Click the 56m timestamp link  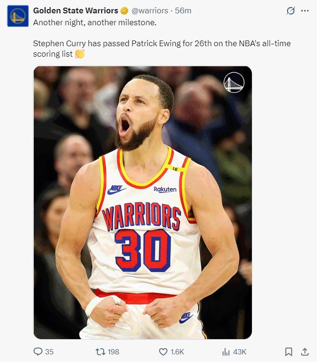(x=183, y=10)
